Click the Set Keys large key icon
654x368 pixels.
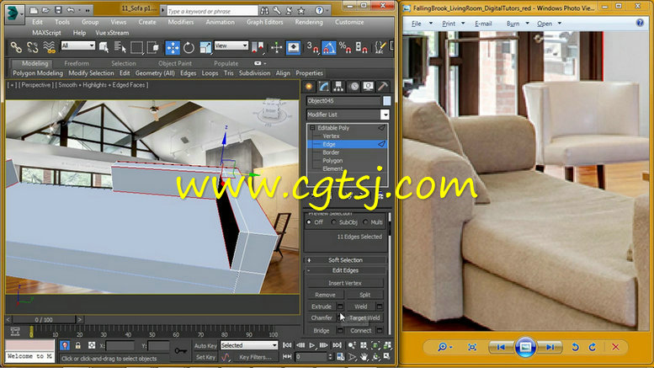coord(181,350)
